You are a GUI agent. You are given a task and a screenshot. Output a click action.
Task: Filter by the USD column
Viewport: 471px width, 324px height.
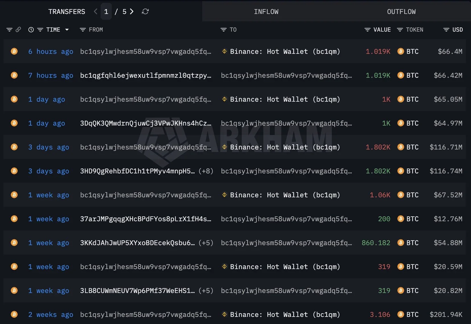point(446,30)
